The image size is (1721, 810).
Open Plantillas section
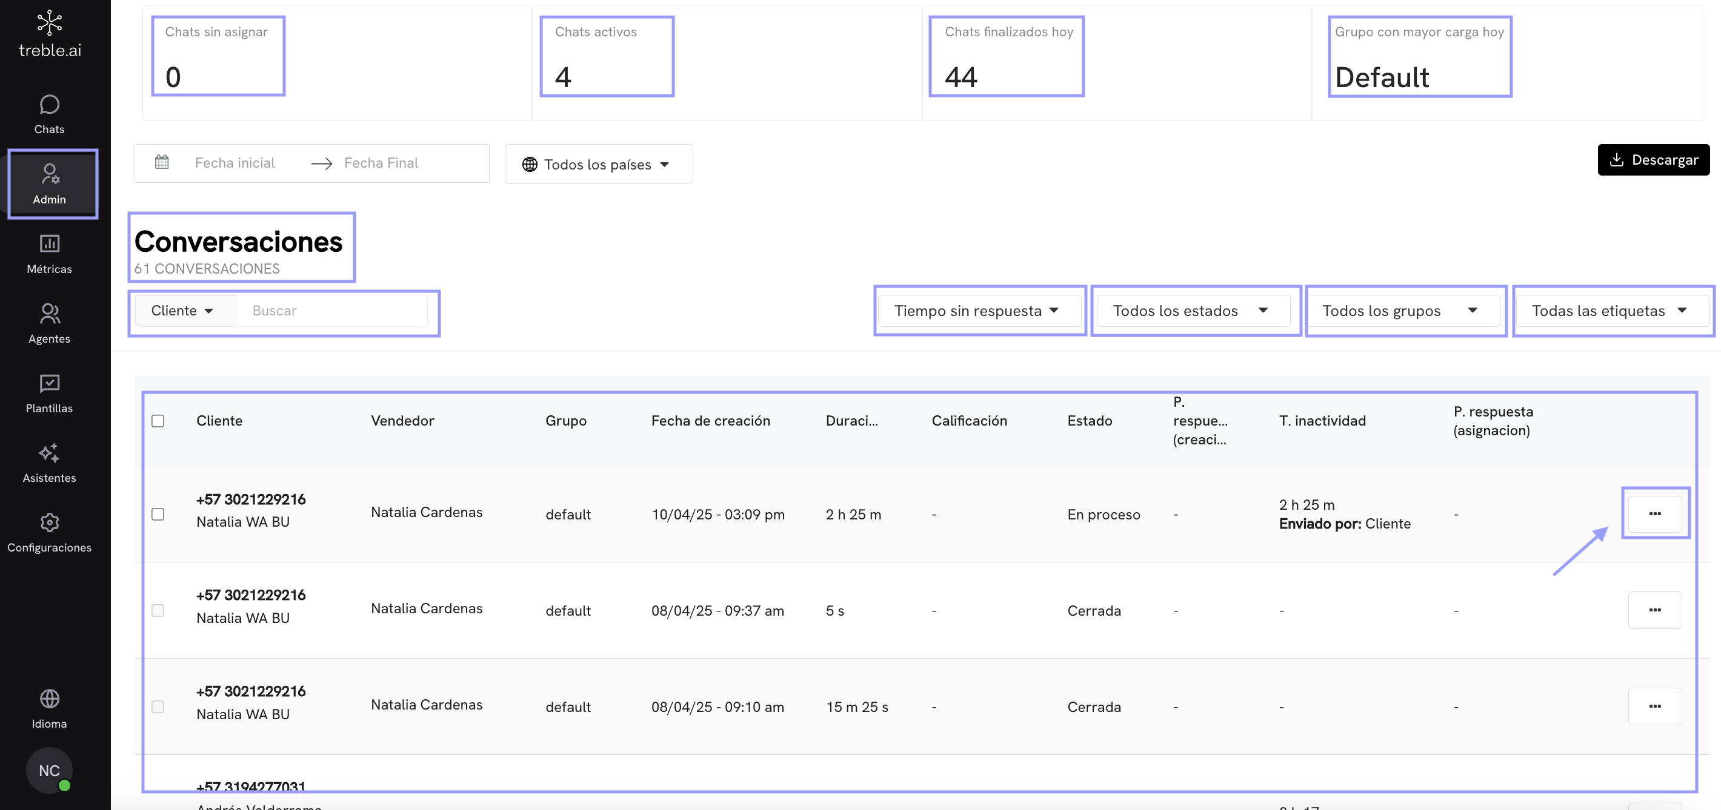50,393
